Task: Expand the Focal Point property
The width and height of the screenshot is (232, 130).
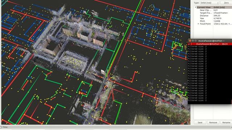Action: click(198, 24)
